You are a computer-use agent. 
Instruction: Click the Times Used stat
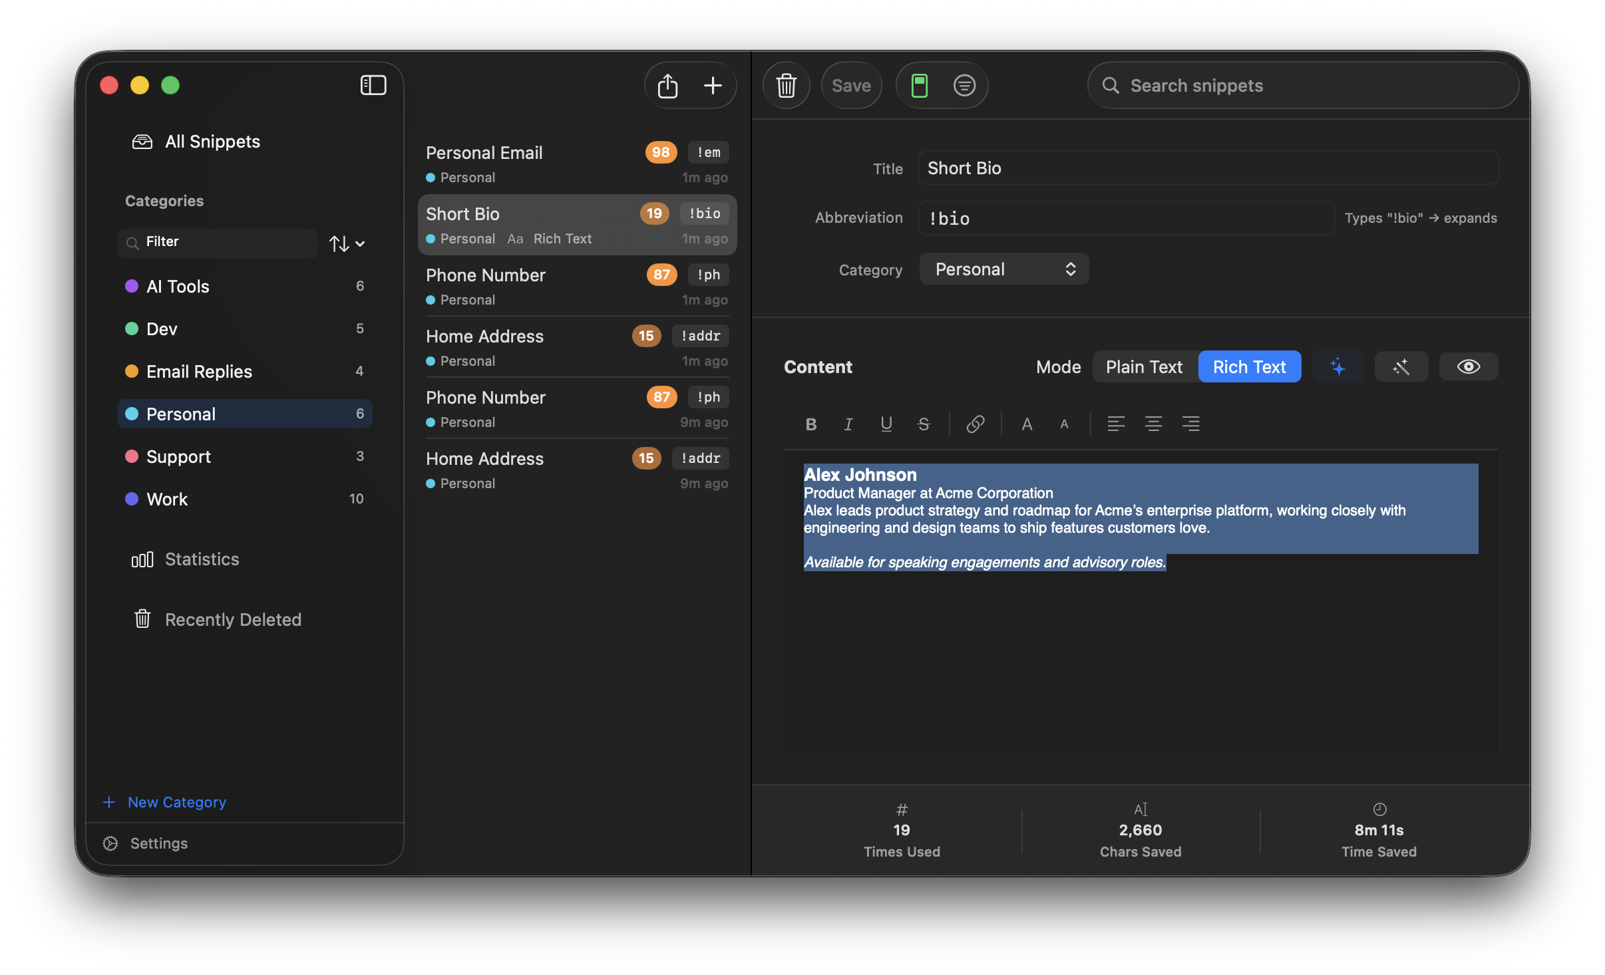902,831
